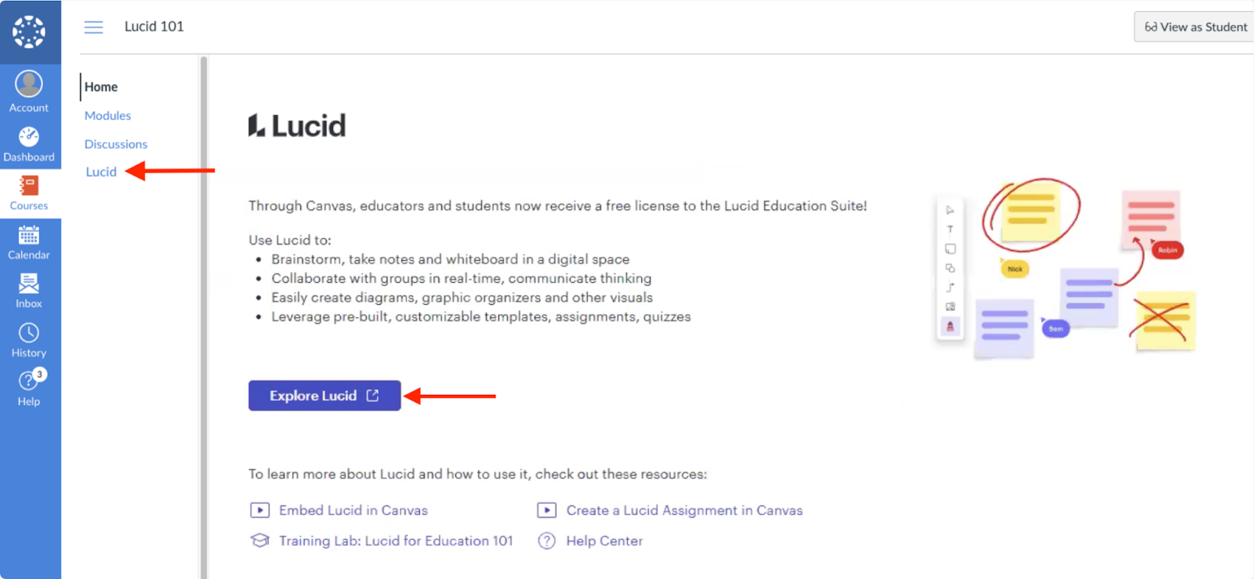The height and width of the screenshot is (579, 1254).
Task: Click the bullet 'Collaborate with groups in real-time'
Action: (x=462, y=278)
